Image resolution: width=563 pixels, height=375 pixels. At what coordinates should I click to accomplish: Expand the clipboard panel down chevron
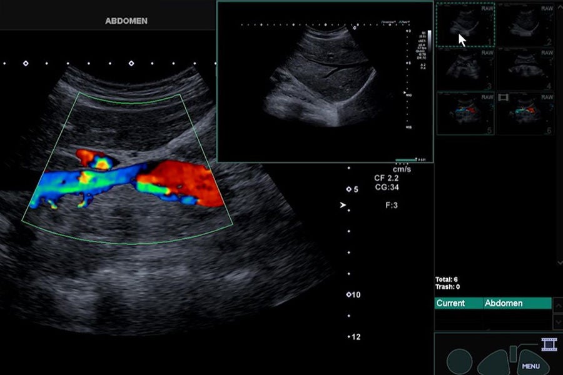click(x=559, y=263)
